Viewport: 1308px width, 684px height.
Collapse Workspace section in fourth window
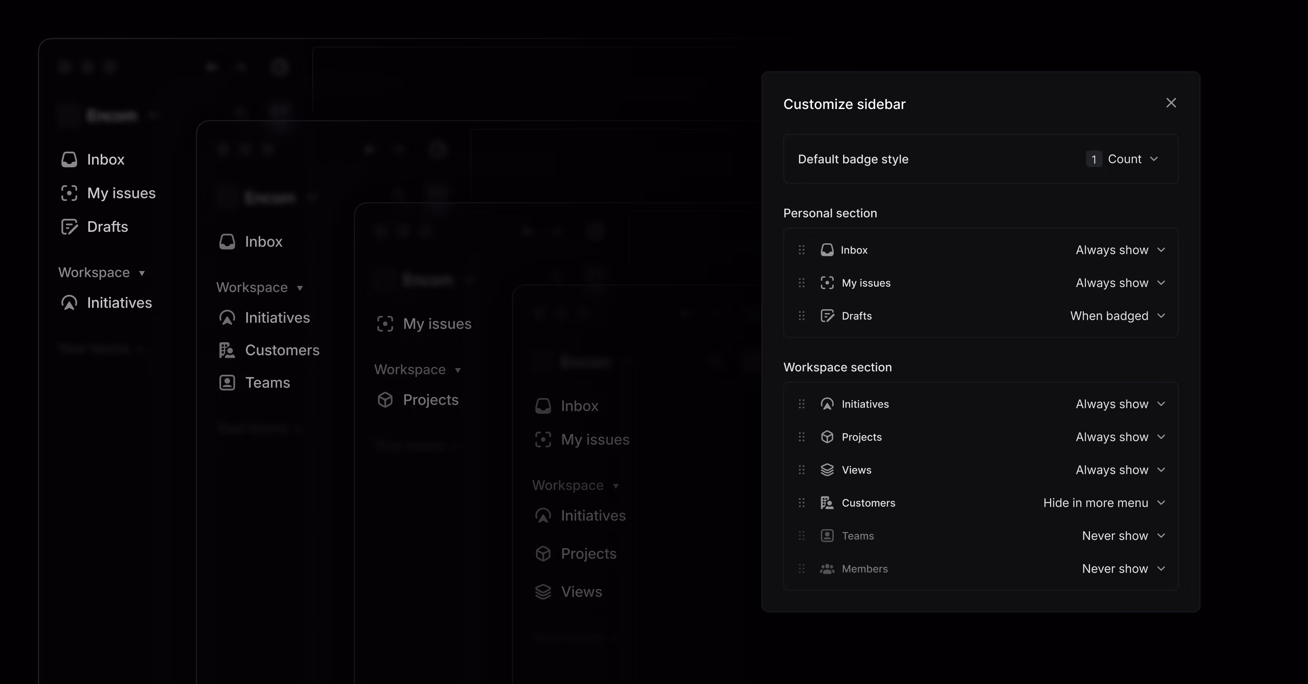576,485
